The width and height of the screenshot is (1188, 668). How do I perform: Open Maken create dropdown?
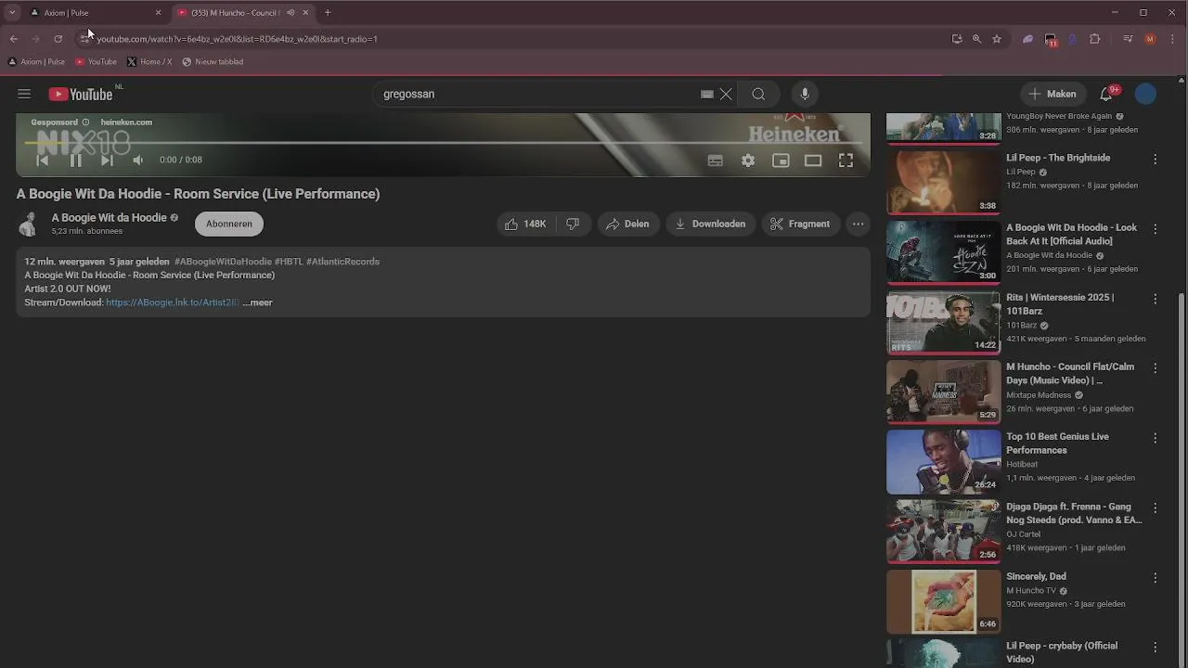[1053, 94]
